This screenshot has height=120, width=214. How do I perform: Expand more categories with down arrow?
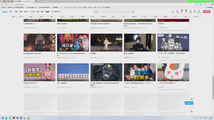[x=203, y=17]
